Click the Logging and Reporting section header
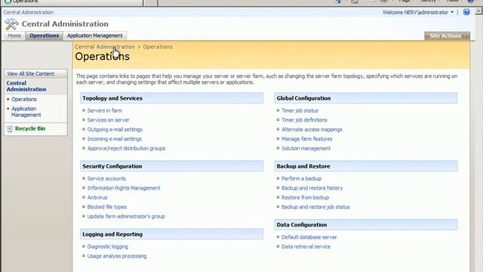This screenshot has width=483, height=272. pos(171,234)
